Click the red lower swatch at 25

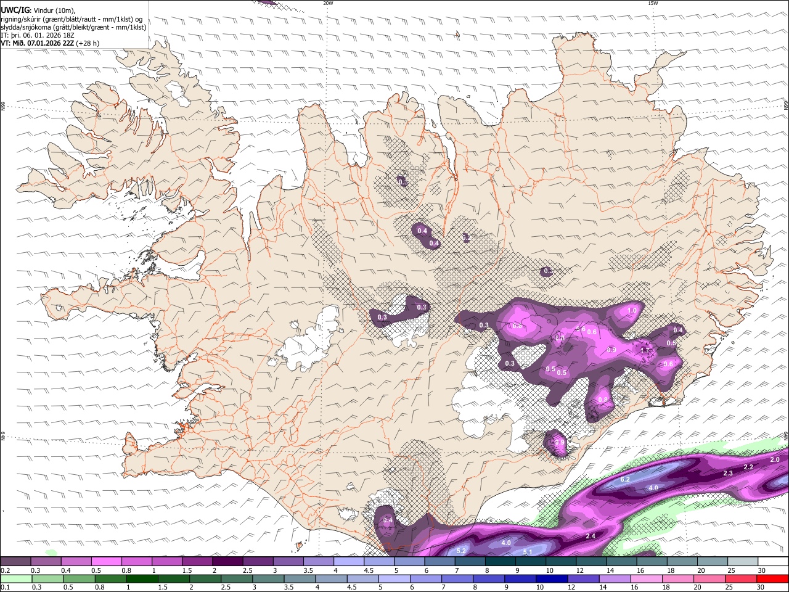click(742, 578)
